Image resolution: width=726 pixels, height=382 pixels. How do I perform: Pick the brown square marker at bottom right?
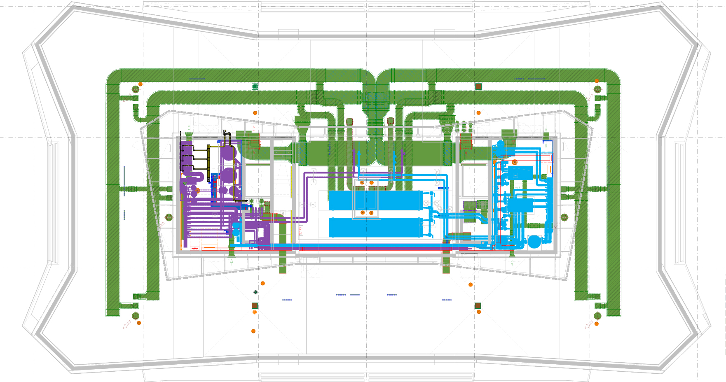point(478,305)
